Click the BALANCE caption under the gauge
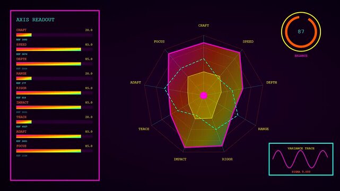The height and width of the screenshot is (191, 340). (x=301, y=56)
